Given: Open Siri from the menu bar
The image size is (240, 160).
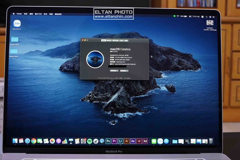Looking at the screenshot, I should click(x=210, y=17).
